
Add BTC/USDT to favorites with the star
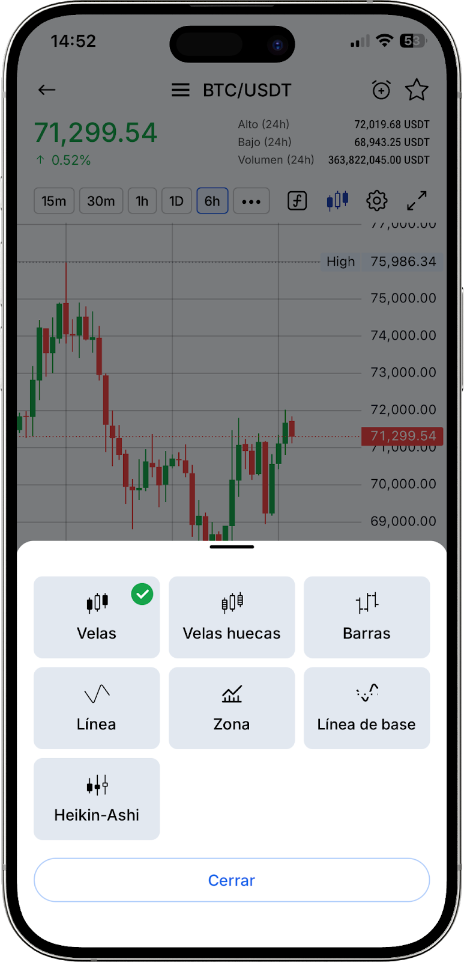tap(417, 90)
